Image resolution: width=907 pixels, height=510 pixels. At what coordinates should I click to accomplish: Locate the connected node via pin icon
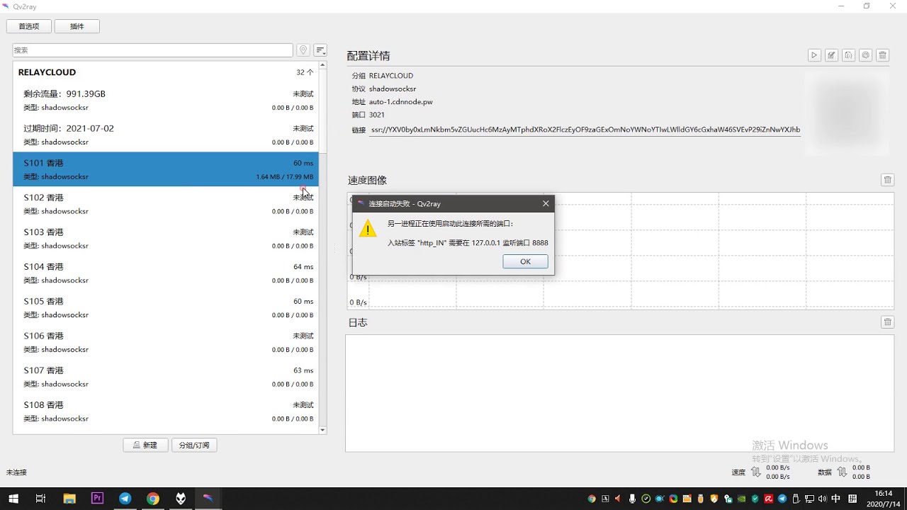303,50
